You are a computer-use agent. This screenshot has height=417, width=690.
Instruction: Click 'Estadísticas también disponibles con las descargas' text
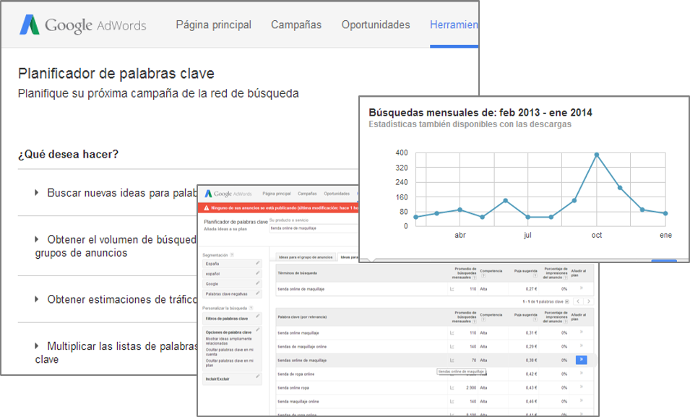point(470,124)
